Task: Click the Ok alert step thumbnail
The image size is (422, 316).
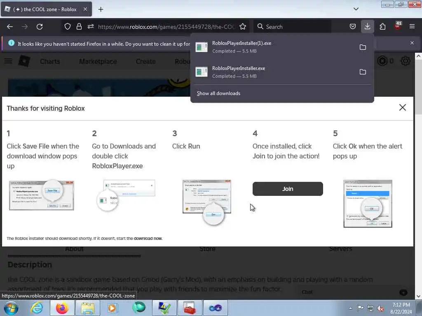Action: point(368,204)
